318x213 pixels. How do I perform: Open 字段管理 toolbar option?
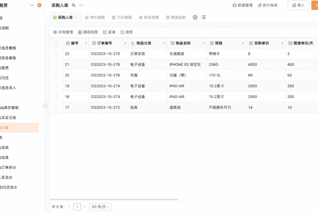coord(63,32)
